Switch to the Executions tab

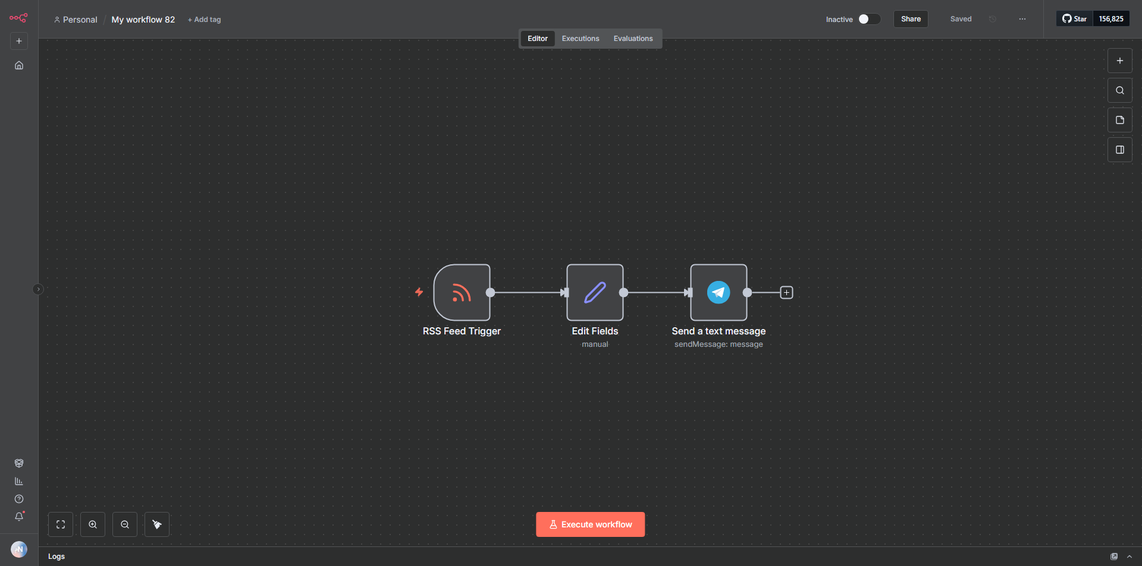tap(580, 39)
